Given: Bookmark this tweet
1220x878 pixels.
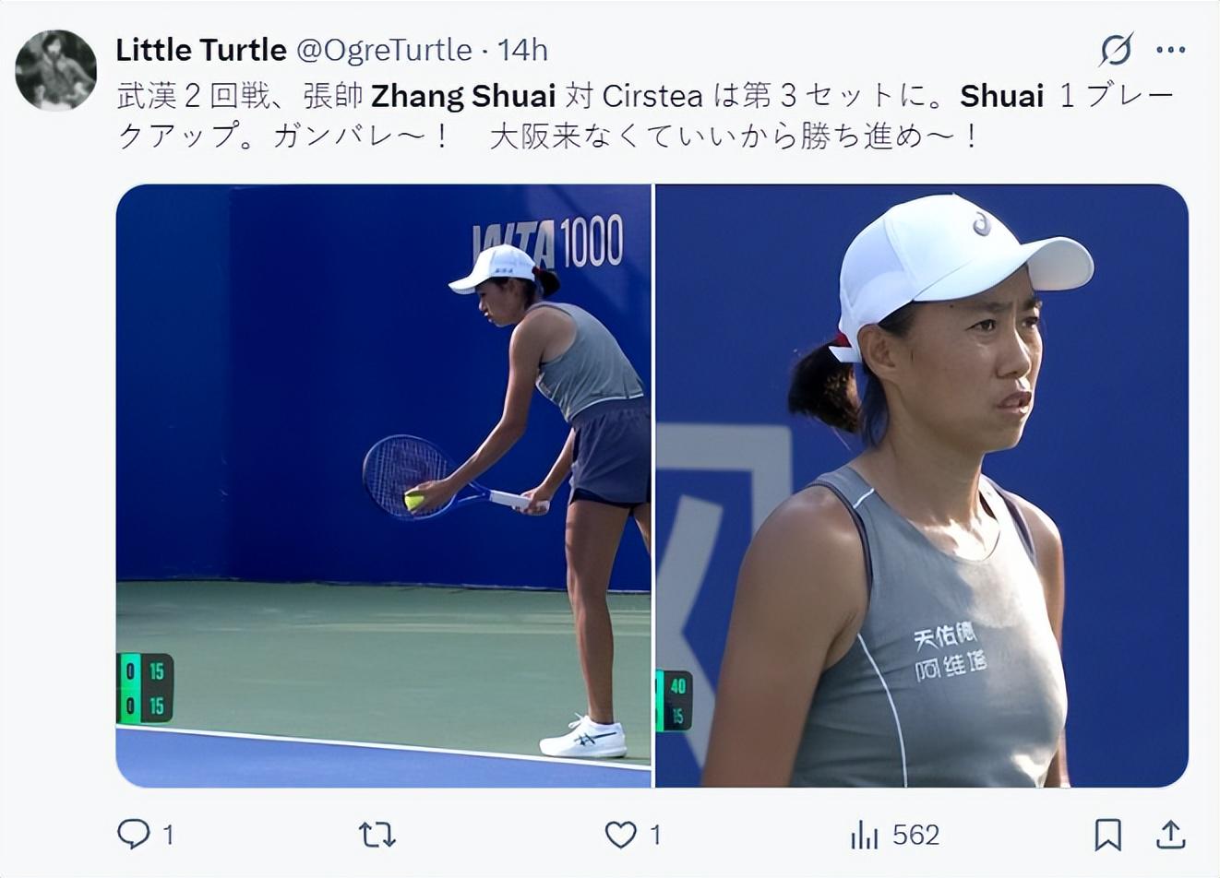Looking at the screenshot, I should coord(1107,835).
